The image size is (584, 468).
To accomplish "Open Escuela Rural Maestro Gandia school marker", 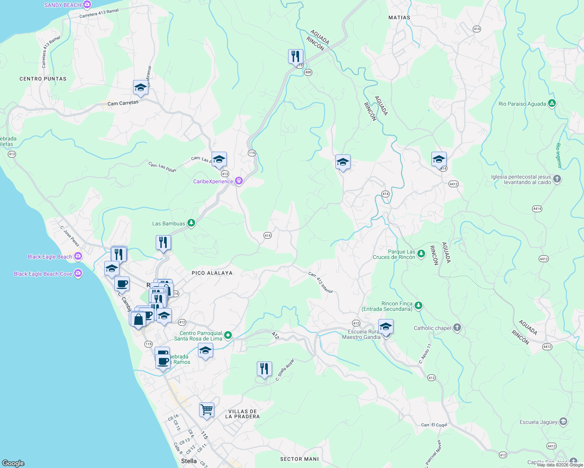I will click(x=386, y=328).
